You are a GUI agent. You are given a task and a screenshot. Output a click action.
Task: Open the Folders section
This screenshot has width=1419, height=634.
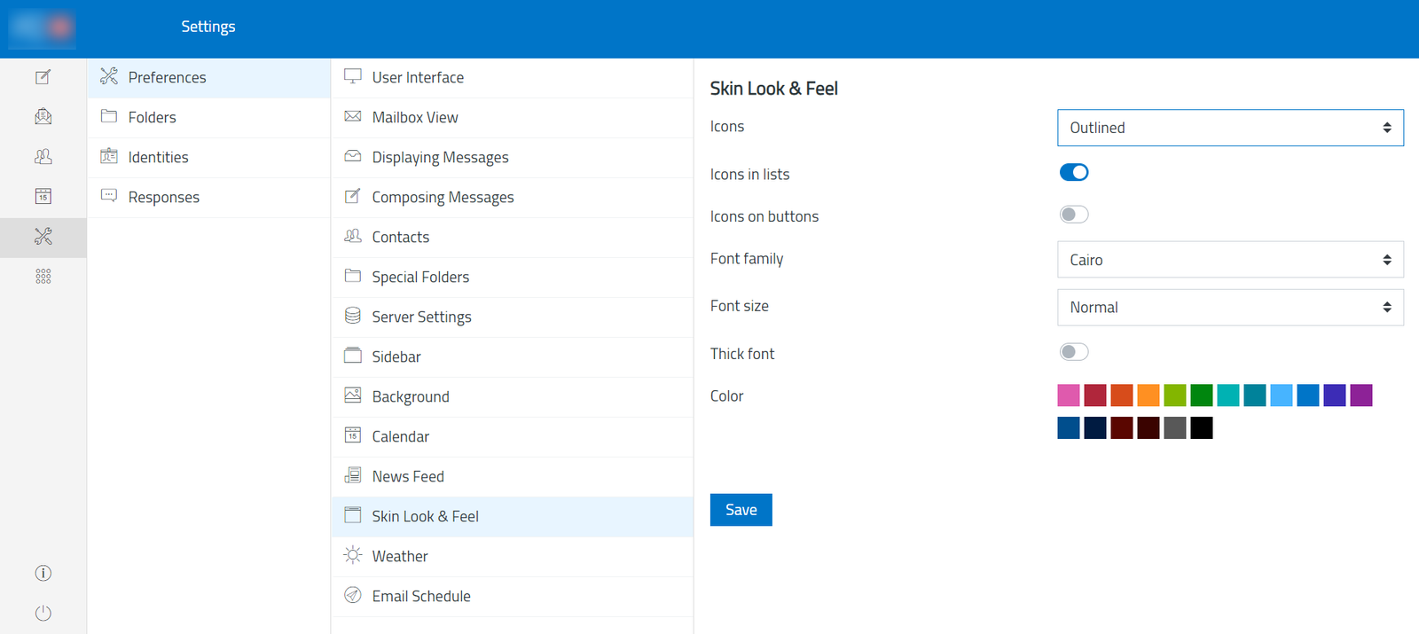208,118
